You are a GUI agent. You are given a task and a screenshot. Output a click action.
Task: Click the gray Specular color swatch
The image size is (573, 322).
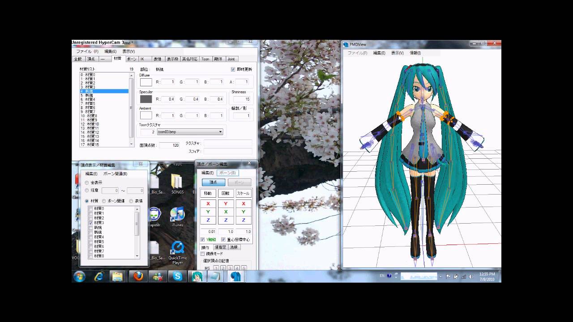(146, 99)
